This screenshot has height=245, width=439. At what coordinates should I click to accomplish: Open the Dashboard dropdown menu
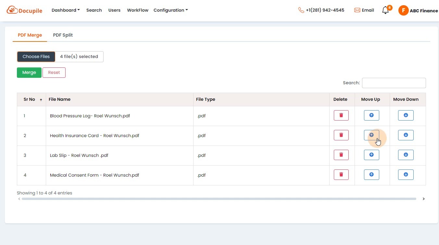pyautogui.click(x=65, y=10)
